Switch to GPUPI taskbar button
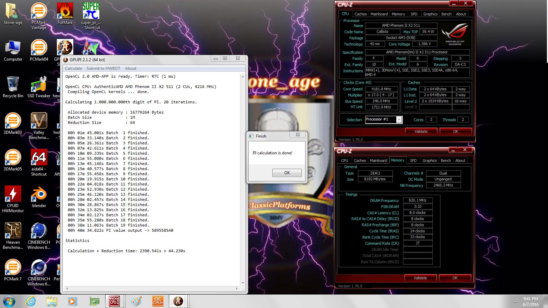Viewport: 548px width, 308px height. 178,301
